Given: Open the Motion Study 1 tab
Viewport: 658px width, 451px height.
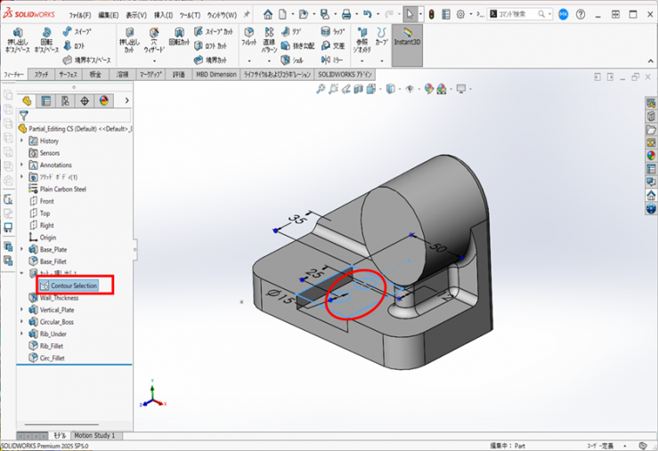Looking at the screenshot, I should click(x=94, y=436).
